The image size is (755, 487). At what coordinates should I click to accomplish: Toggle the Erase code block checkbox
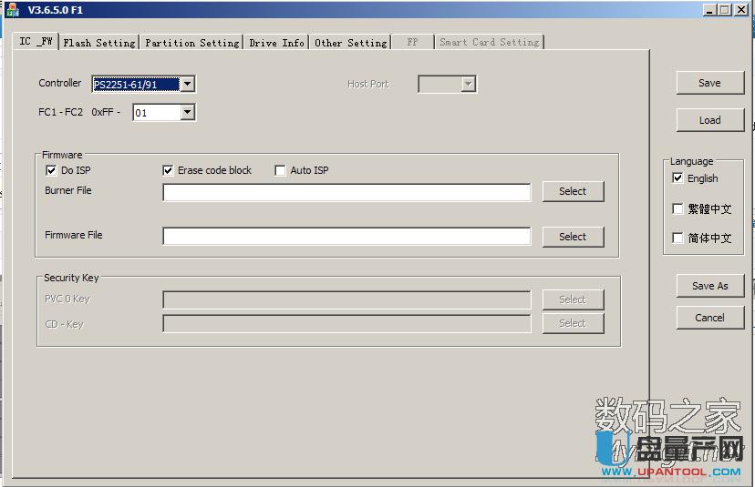[168, 170]
